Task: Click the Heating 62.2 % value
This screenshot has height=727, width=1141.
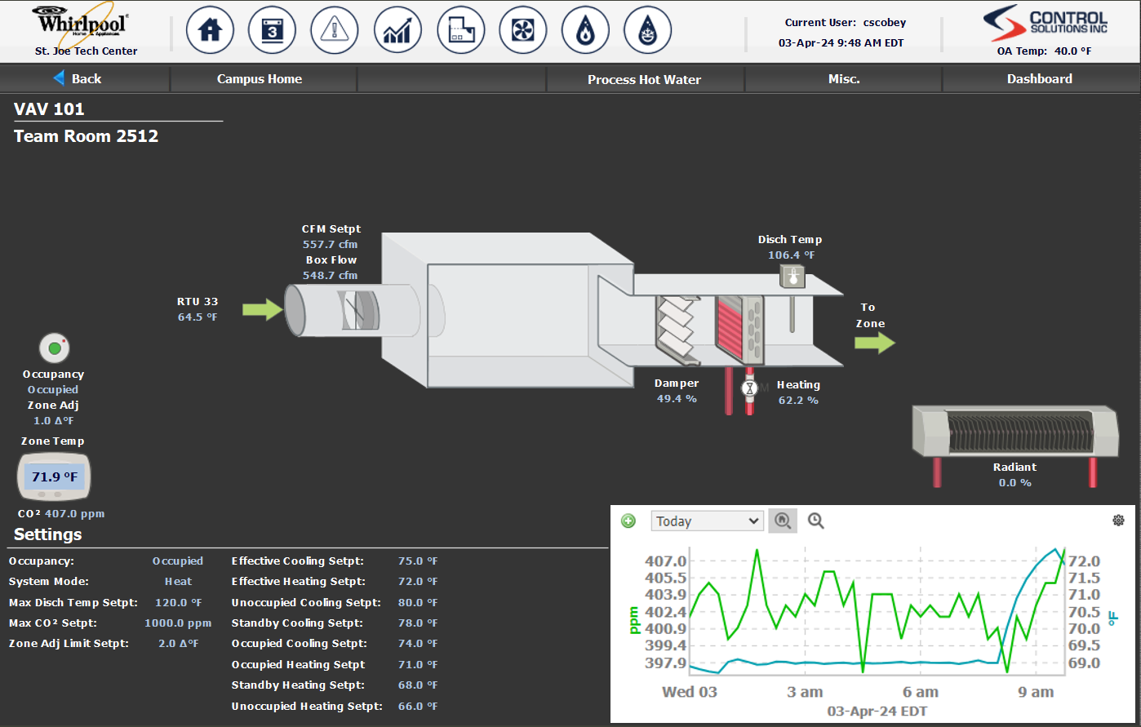Action: click(798, 400)
